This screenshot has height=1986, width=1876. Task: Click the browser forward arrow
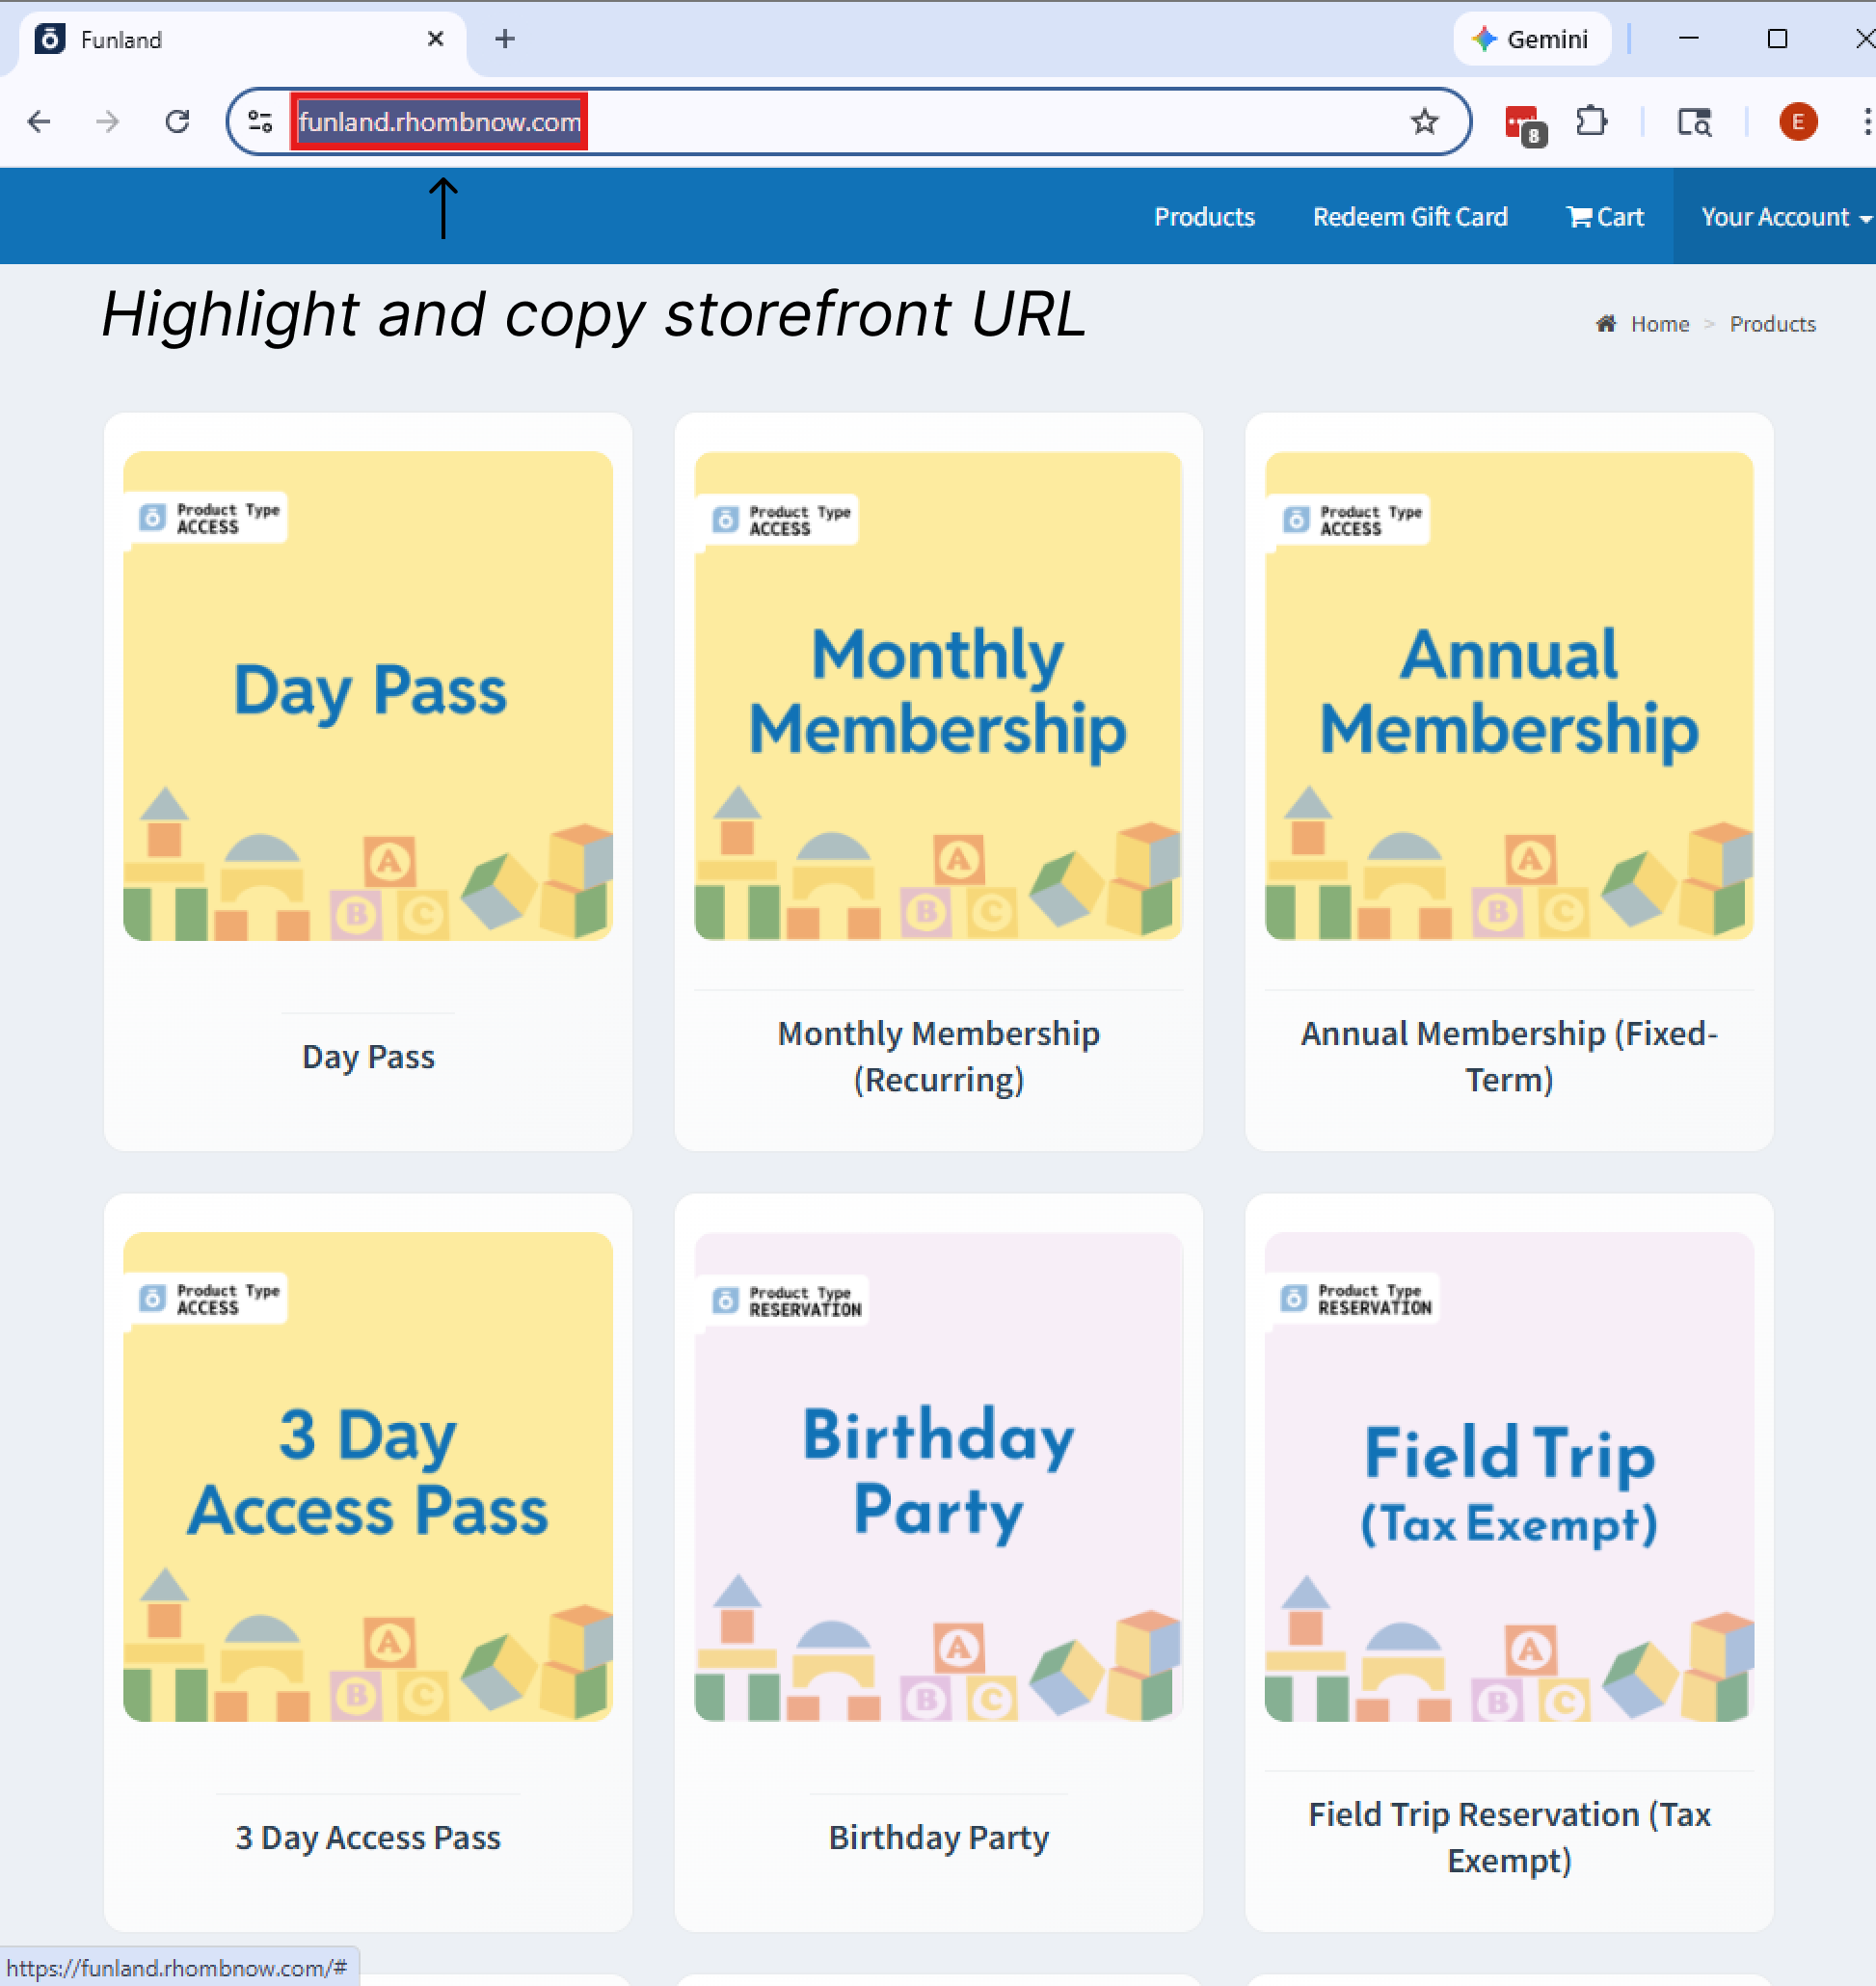(107, 122)
